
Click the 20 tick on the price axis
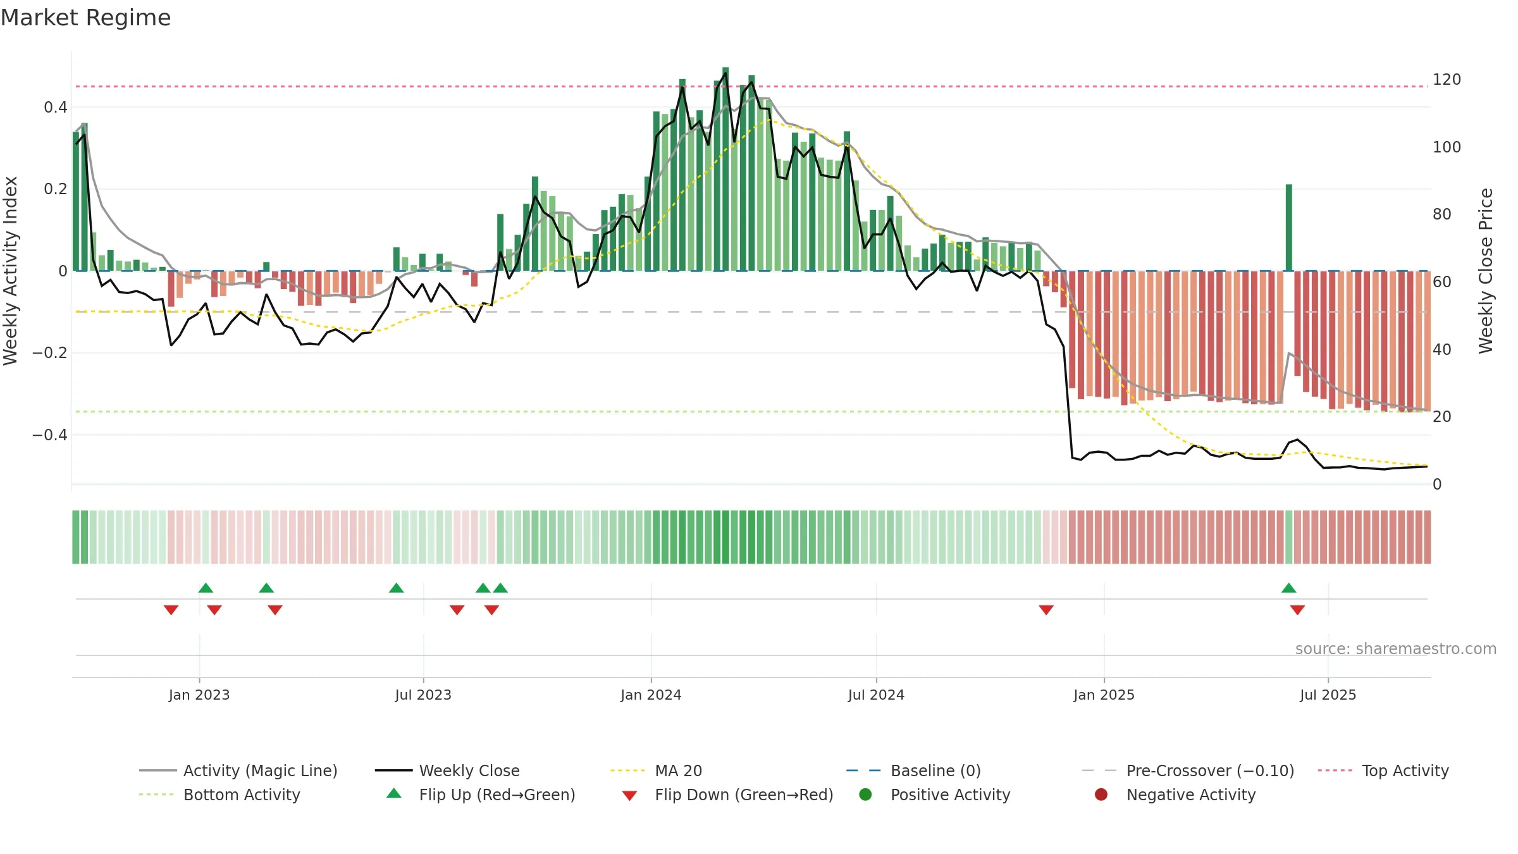1442,416
